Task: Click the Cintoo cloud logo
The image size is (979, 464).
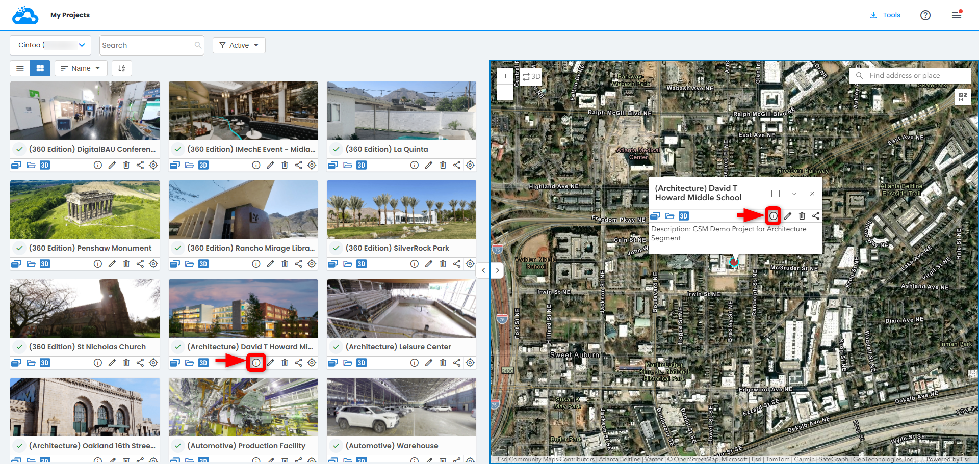Action: [25, 15]
